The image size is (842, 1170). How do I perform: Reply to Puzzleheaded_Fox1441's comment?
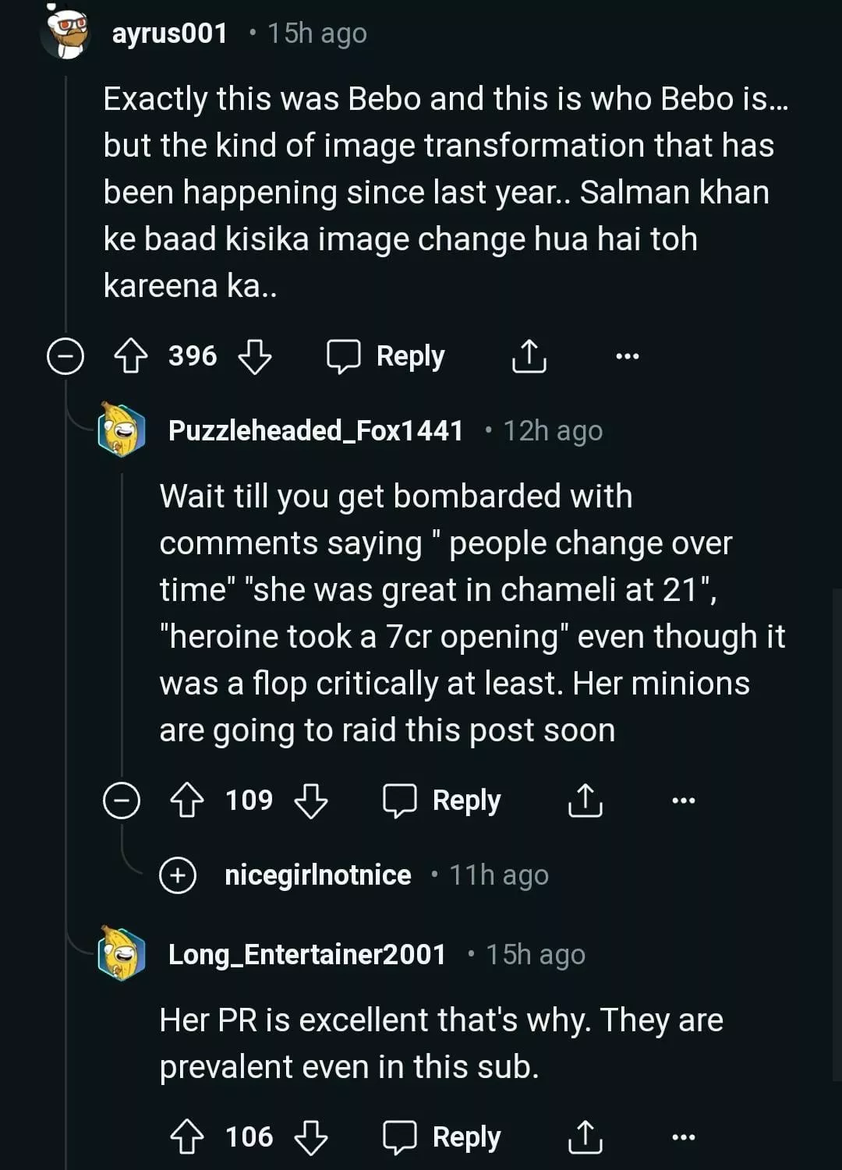click(x=443, y=801)
